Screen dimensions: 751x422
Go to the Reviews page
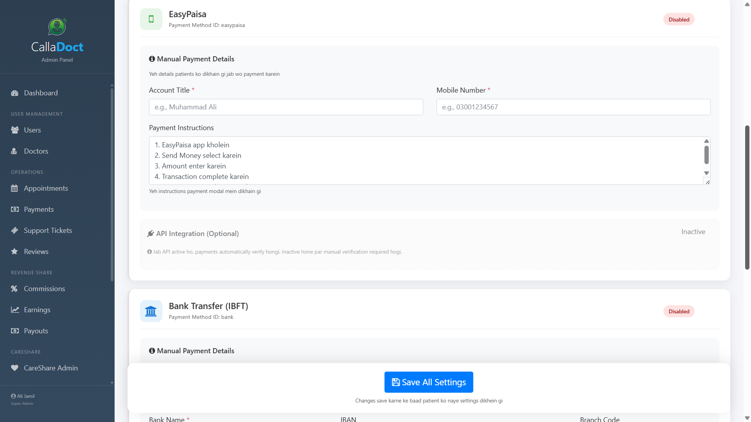tap(36, 252)
